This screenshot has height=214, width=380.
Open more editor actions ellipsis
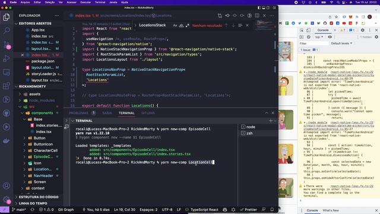(x=272, y=15)
